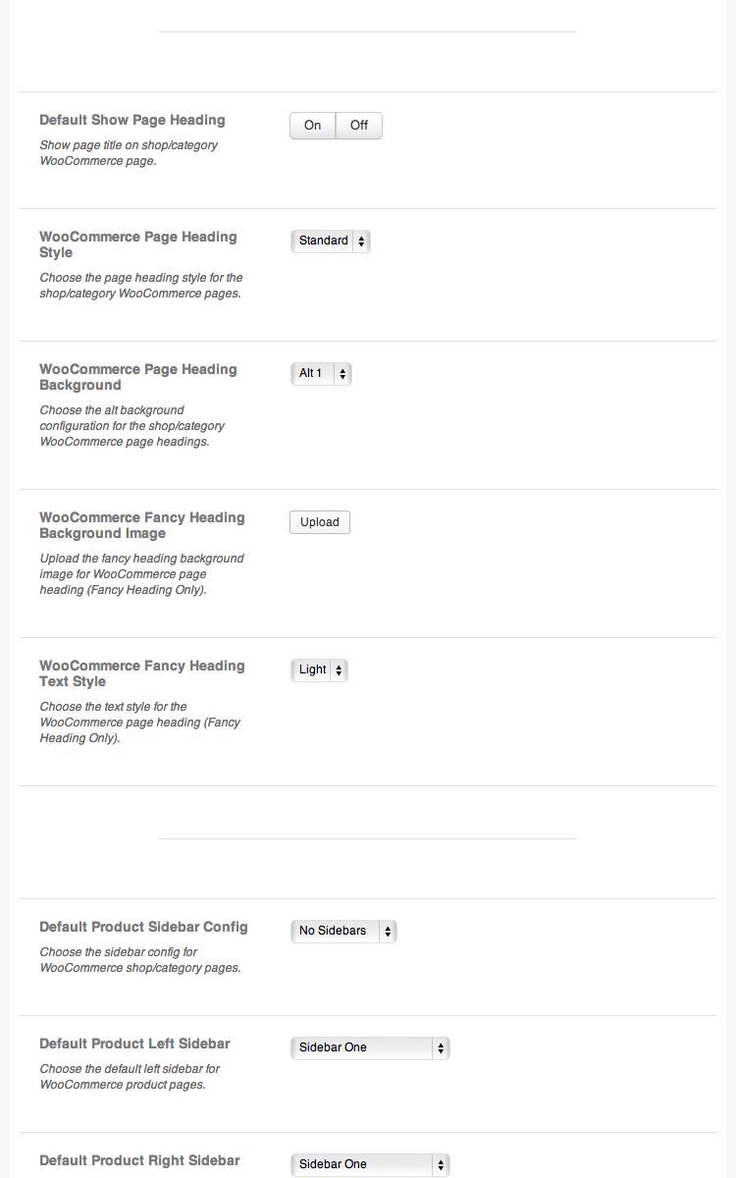
Task: Click the Light dropdown stepper arrows
Action: [339, 669]
